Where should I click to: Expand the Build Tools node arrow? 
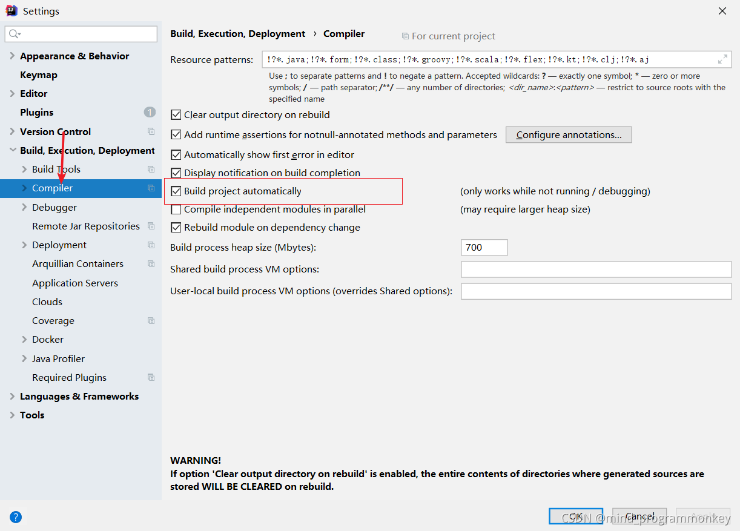click(x=25, y=169)
